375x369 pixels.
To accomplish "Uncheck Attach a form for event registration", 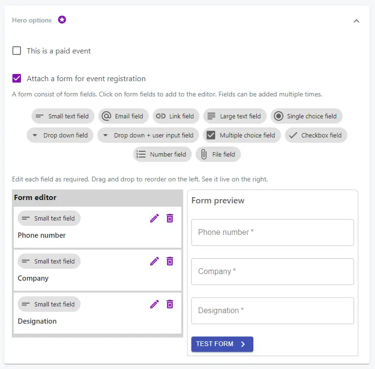I will 17,78.
